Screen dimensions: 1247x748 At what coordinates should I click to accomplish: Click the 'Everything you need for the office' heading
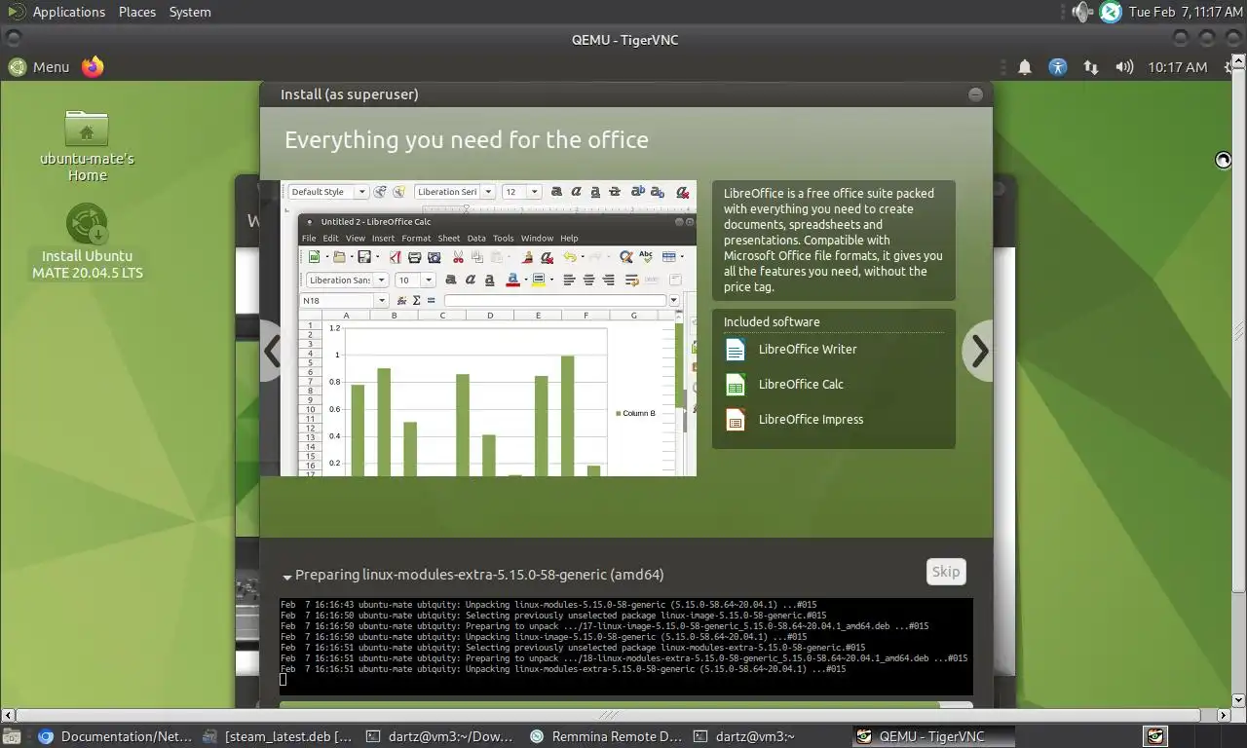[467, 139]
